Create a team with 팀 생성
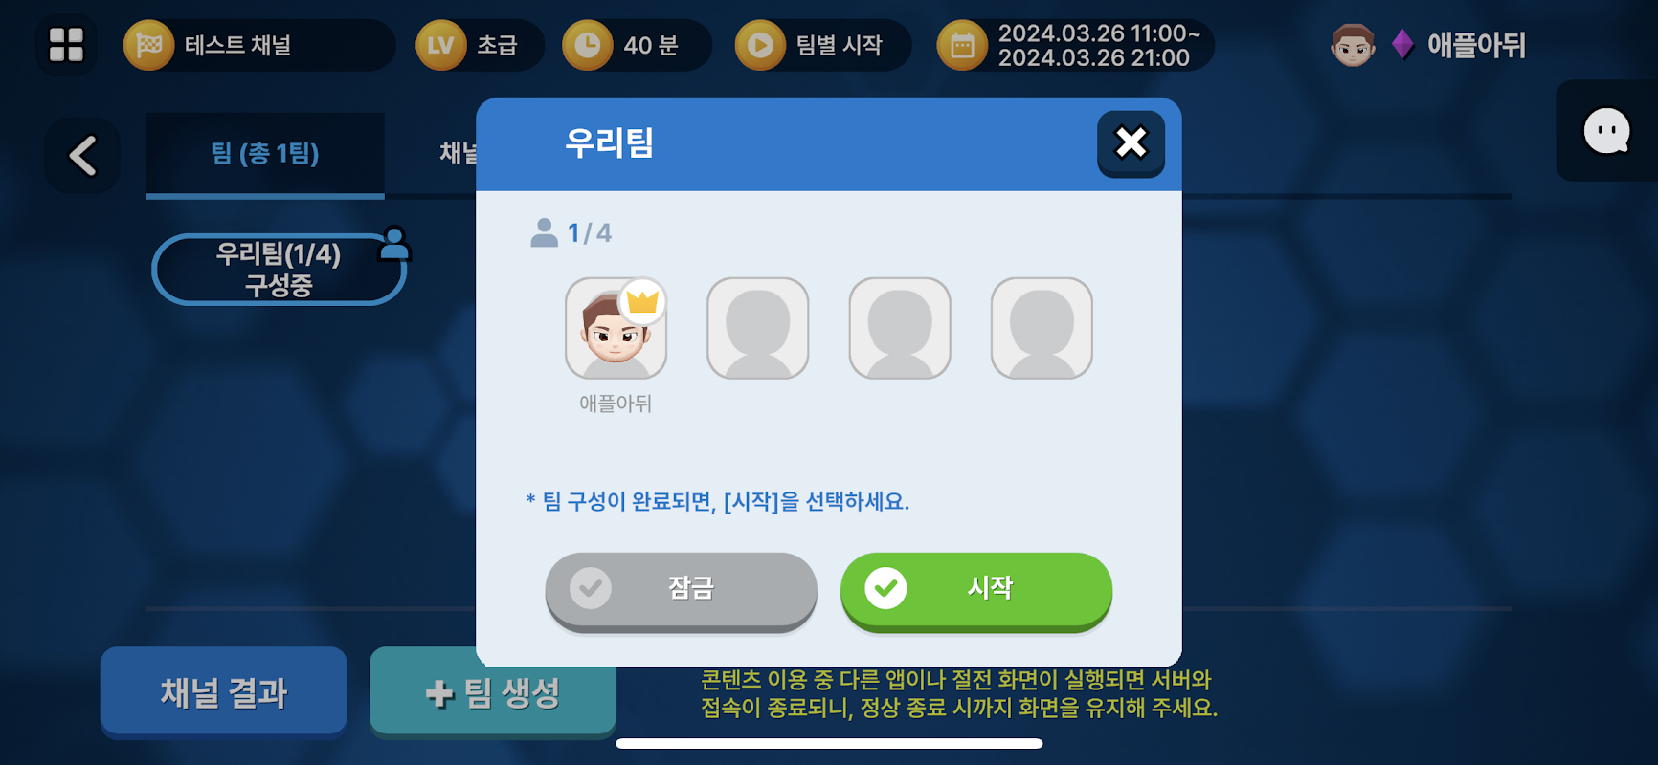 493,692
